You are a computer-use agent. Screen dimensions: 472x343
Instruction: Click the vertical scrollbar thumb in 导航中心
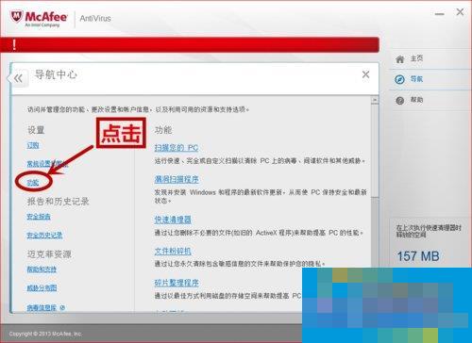pos(375,151)
